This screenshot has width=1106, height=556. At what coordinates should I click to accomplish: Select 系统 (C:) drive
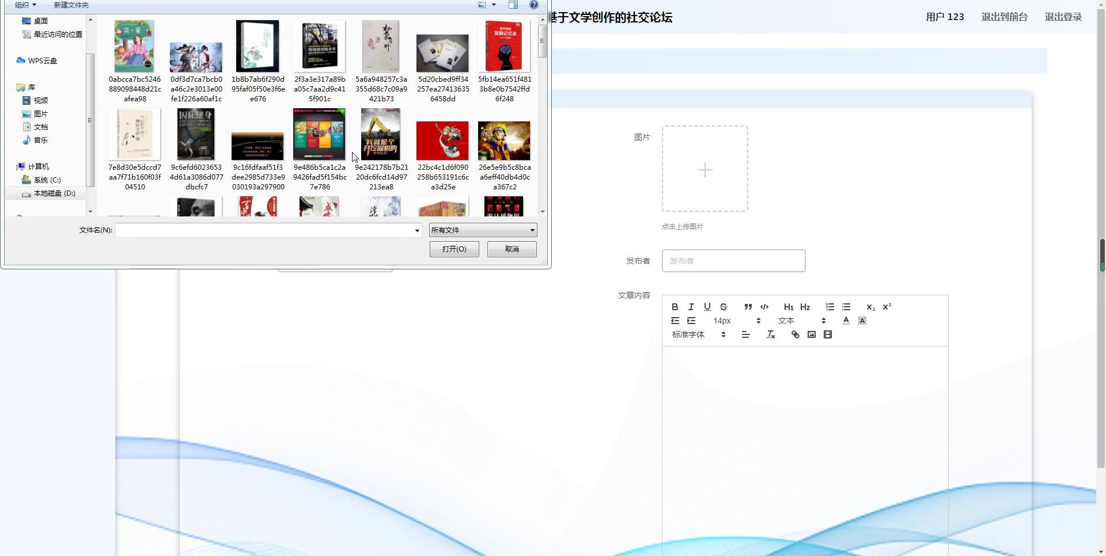[x=41, y=180]
